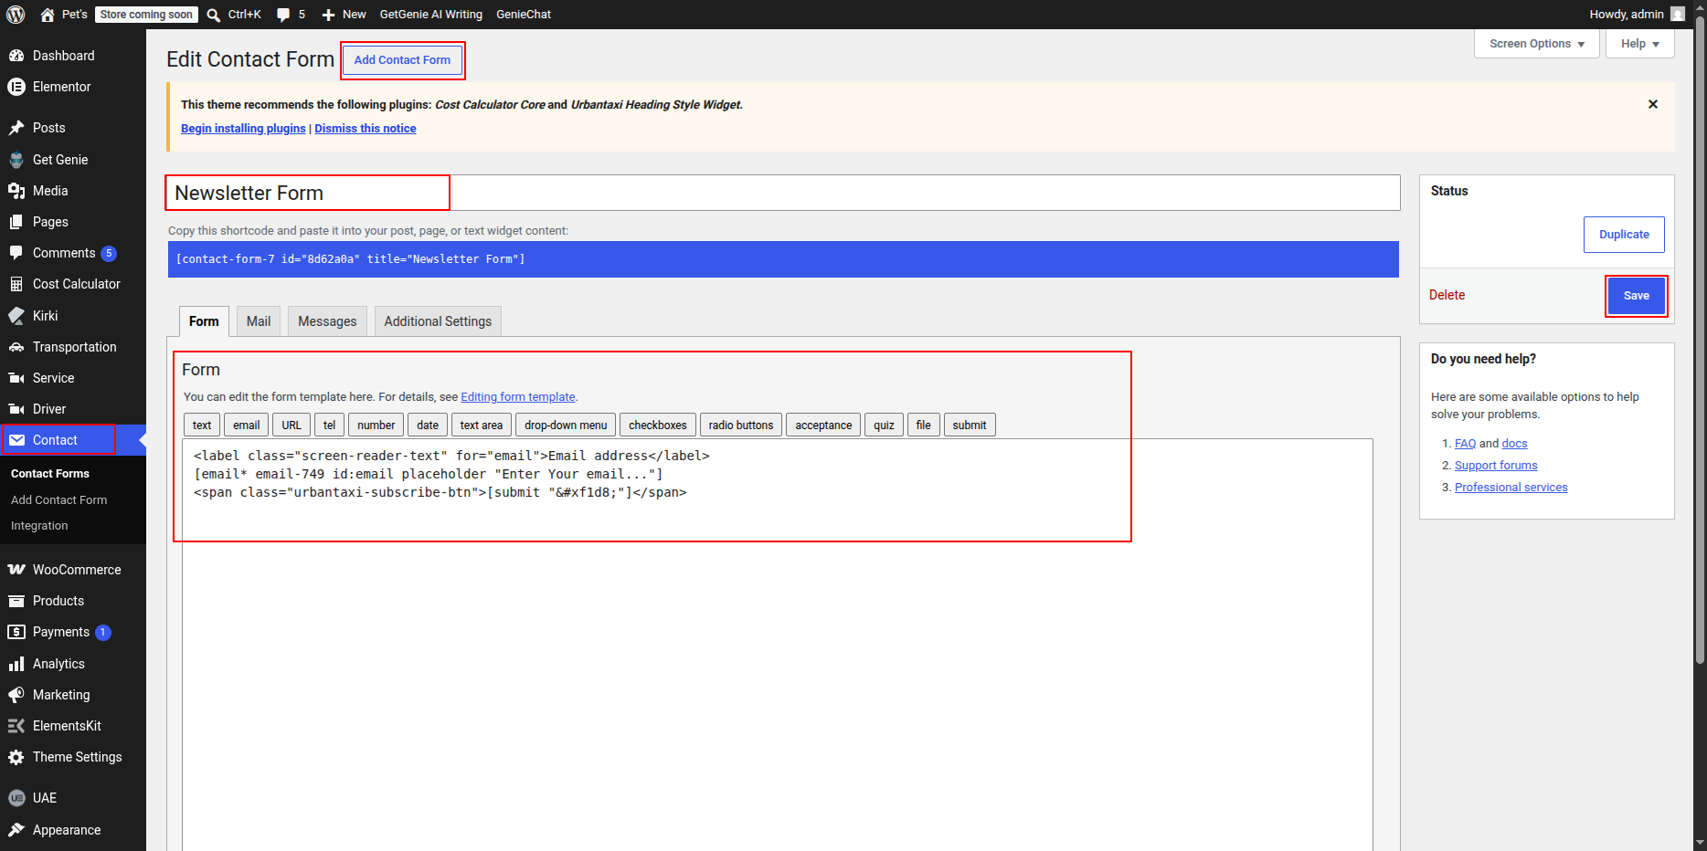Click the Save button
1707x851 pixels.
click(x=1637, y=296)
